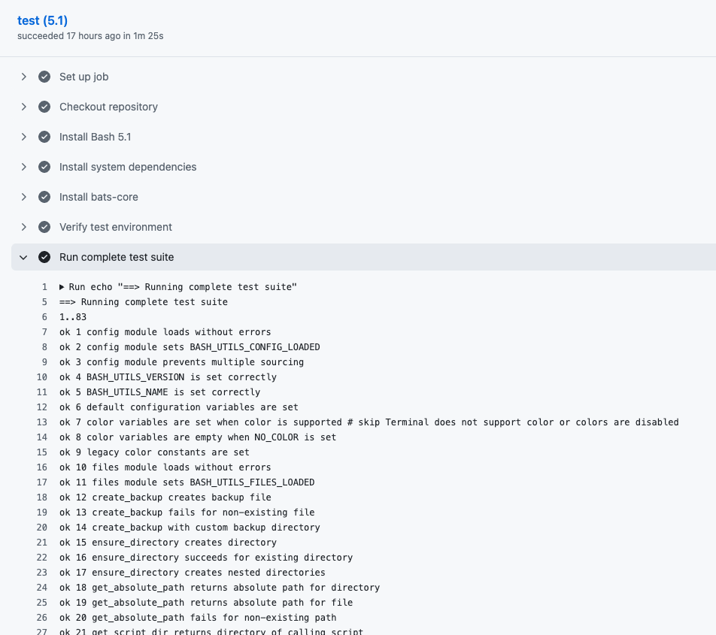Expand Install system dependencies step chevron
Viewport: 716px width, 635px height.
click(24, 167)
